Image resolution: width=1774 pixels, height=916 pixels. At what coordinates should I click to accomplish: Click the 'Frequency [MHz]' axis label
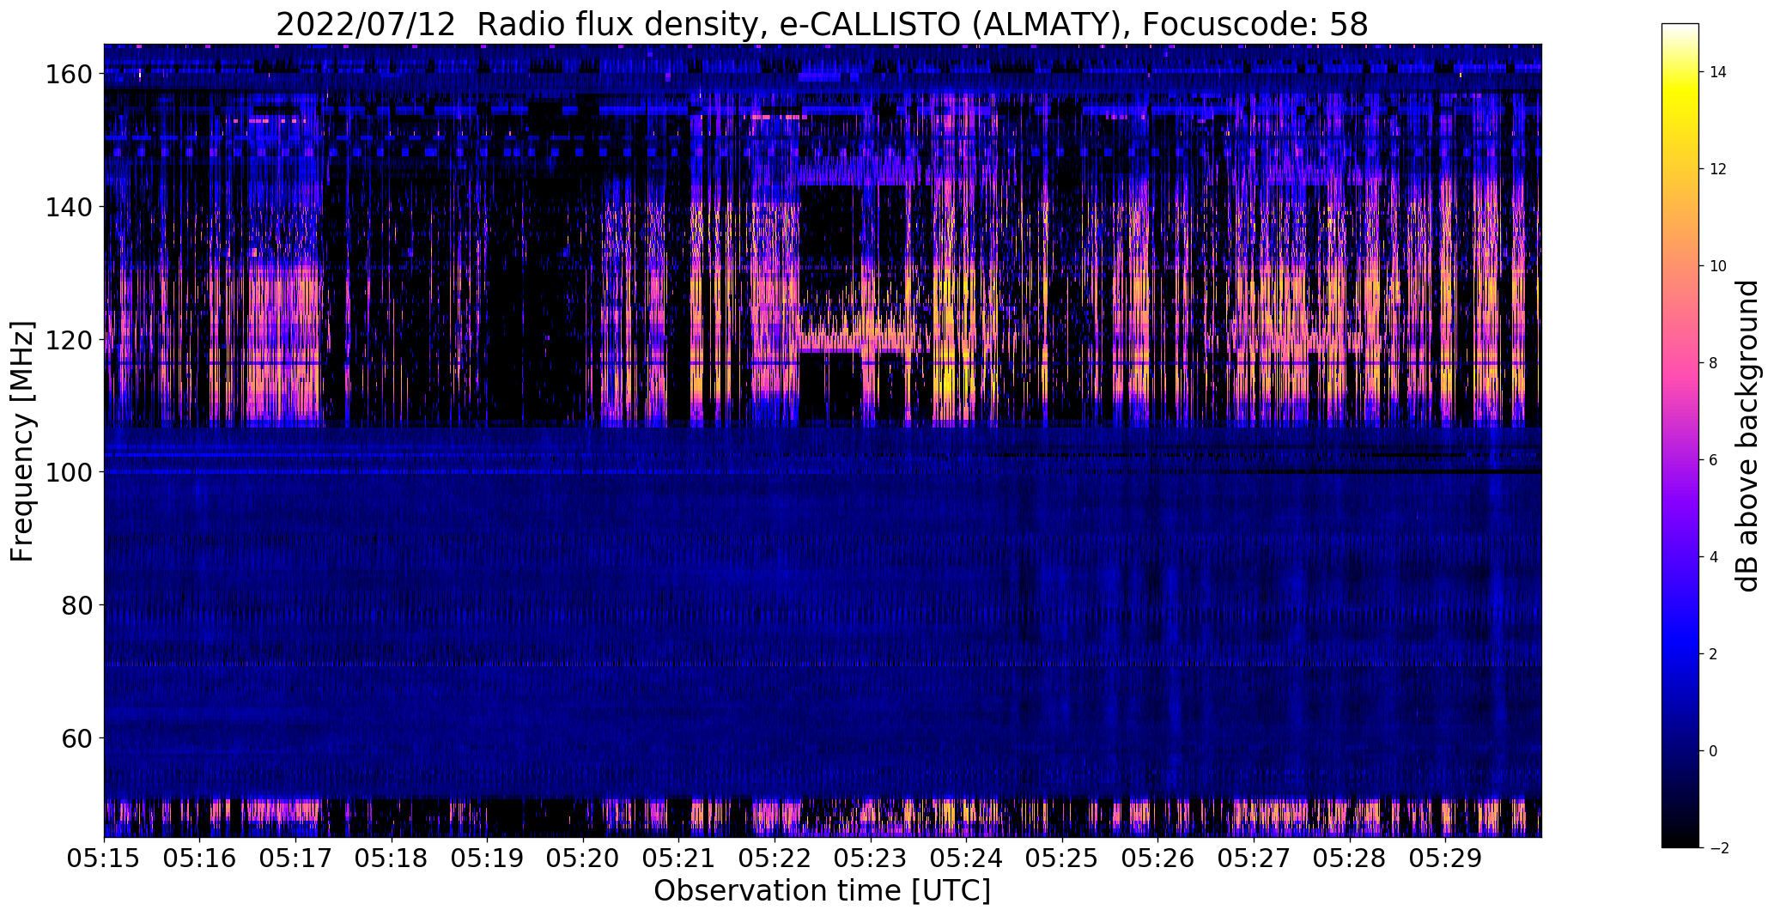[x=22, y=441]
